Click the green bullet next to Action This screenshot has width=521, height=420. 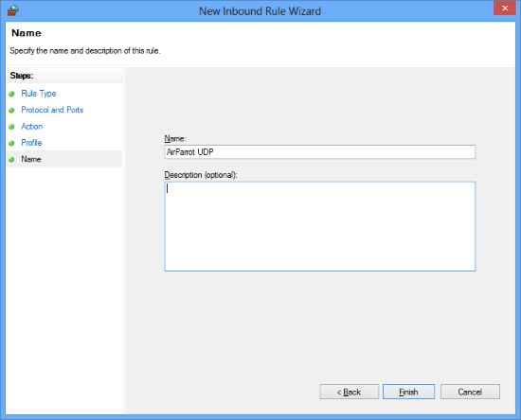coord(11,127)
